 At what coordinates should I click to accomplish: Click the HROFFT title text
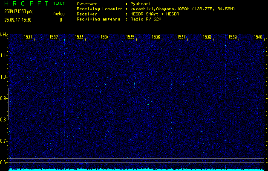[26, 3]
